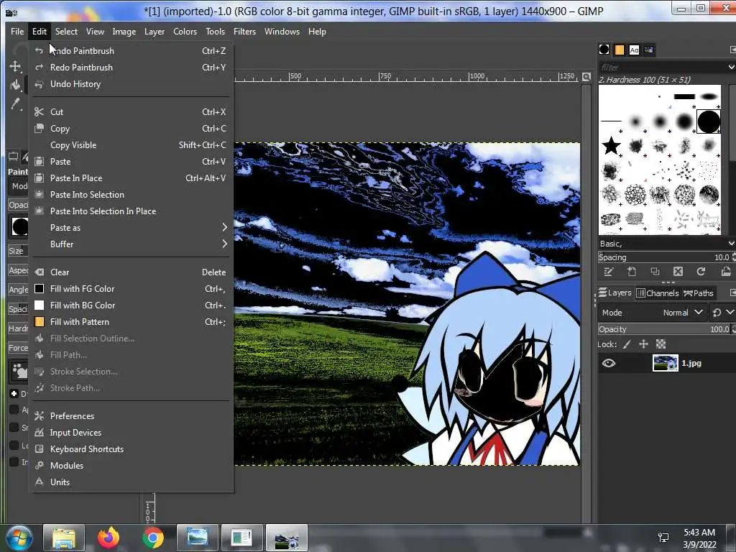
Task: Open Modules from the Edit menu
Action: 132,466
